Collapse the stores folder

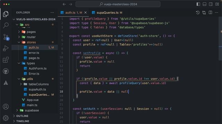click(19, 42)
